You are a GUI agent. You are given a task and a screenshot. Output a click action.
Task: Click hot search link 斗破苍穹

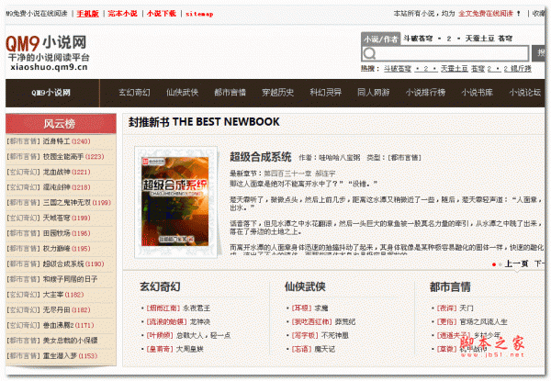(398, 69)
